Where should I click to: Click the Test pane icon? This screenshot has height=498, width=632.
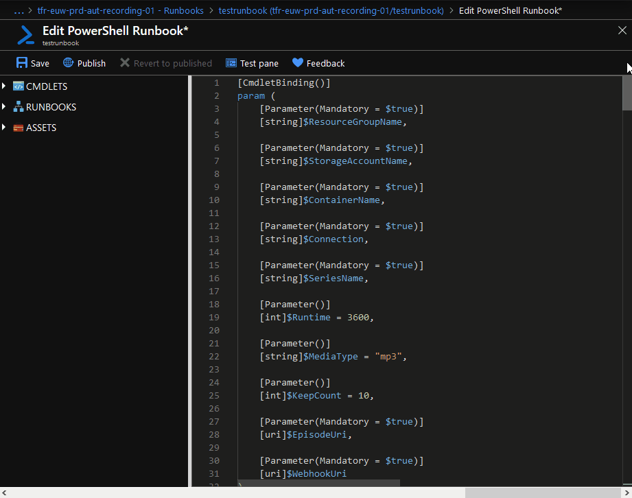point(231,63)
